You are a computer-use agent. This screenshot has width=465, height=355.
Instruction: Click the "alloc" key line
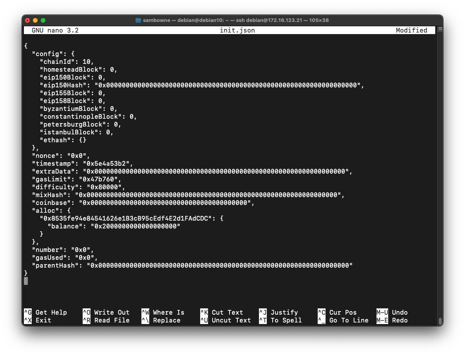coord(52,210)
